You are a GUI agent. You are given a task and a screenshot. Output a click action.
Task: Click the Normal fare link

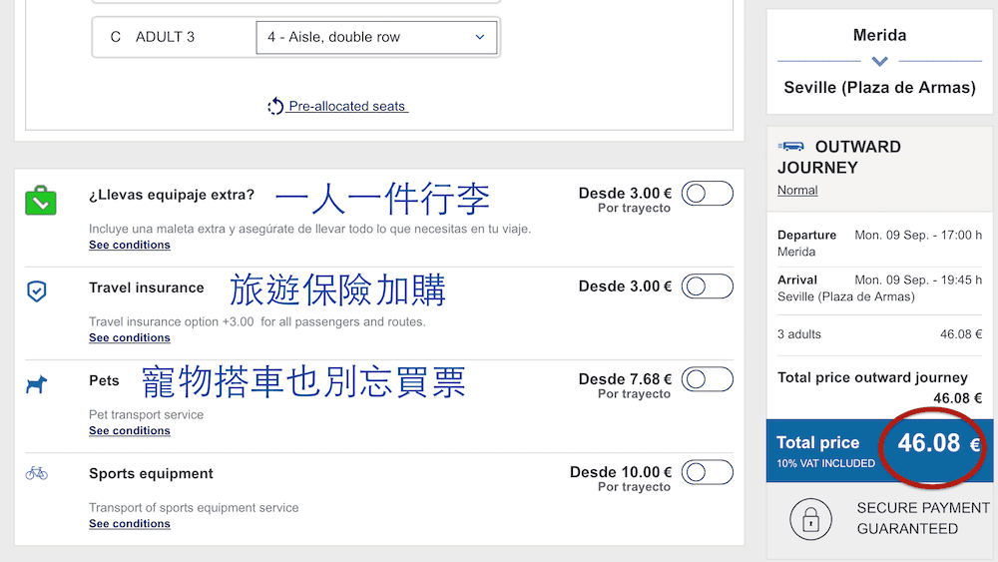point(797,190)
